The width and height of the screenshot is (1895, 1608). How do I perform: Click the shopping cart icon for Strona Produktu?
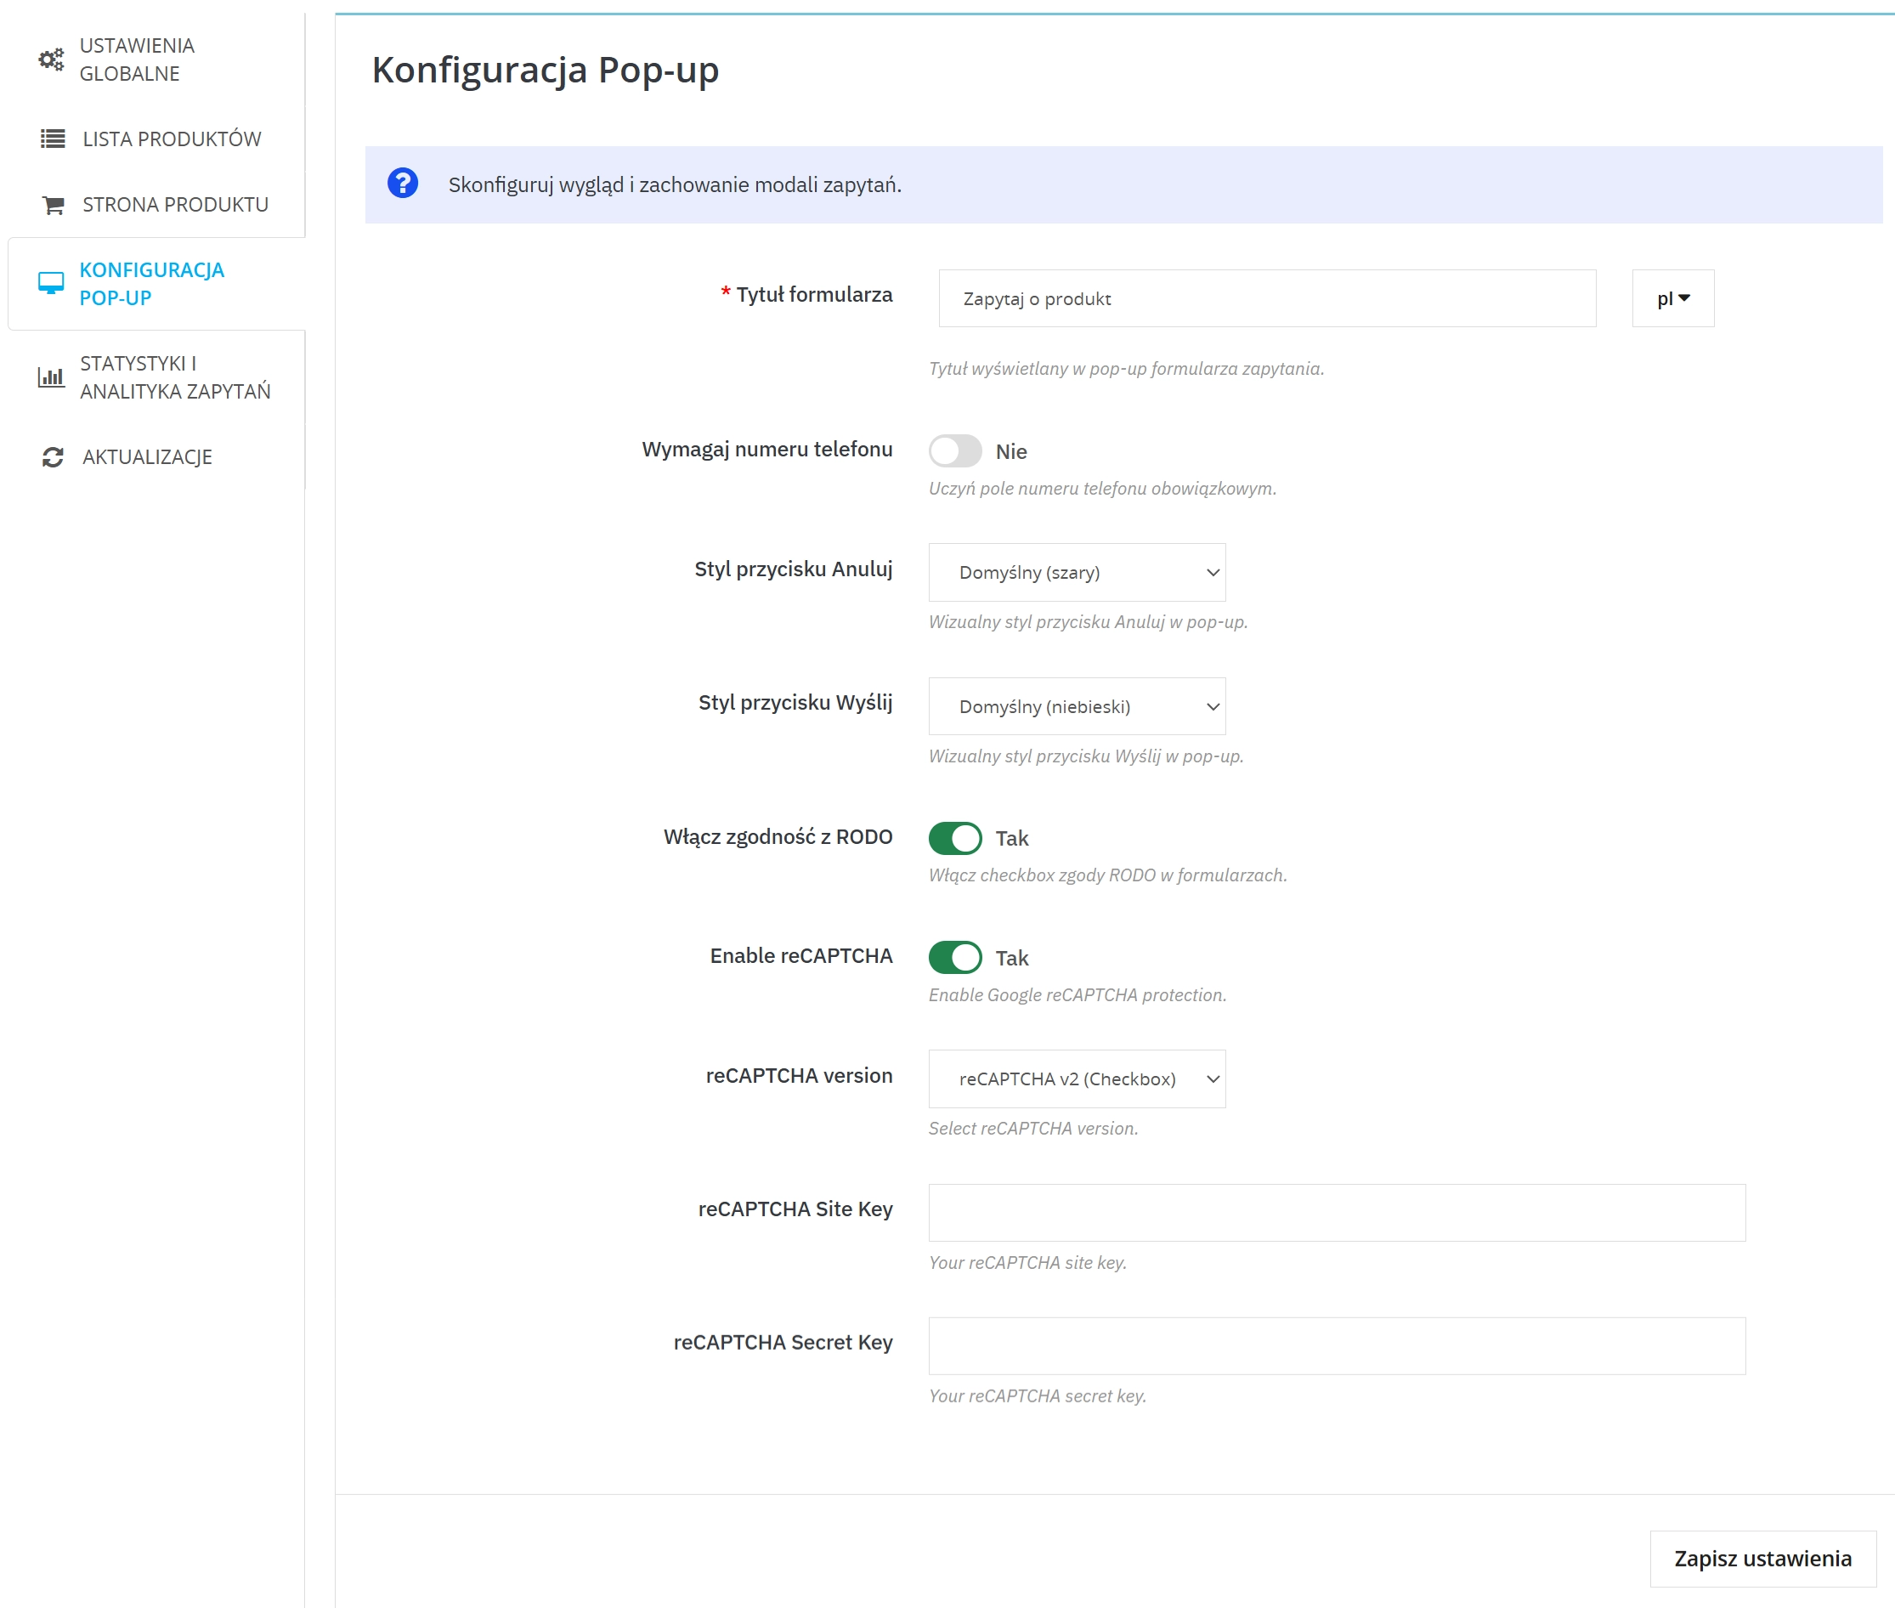tap(53, 205)
